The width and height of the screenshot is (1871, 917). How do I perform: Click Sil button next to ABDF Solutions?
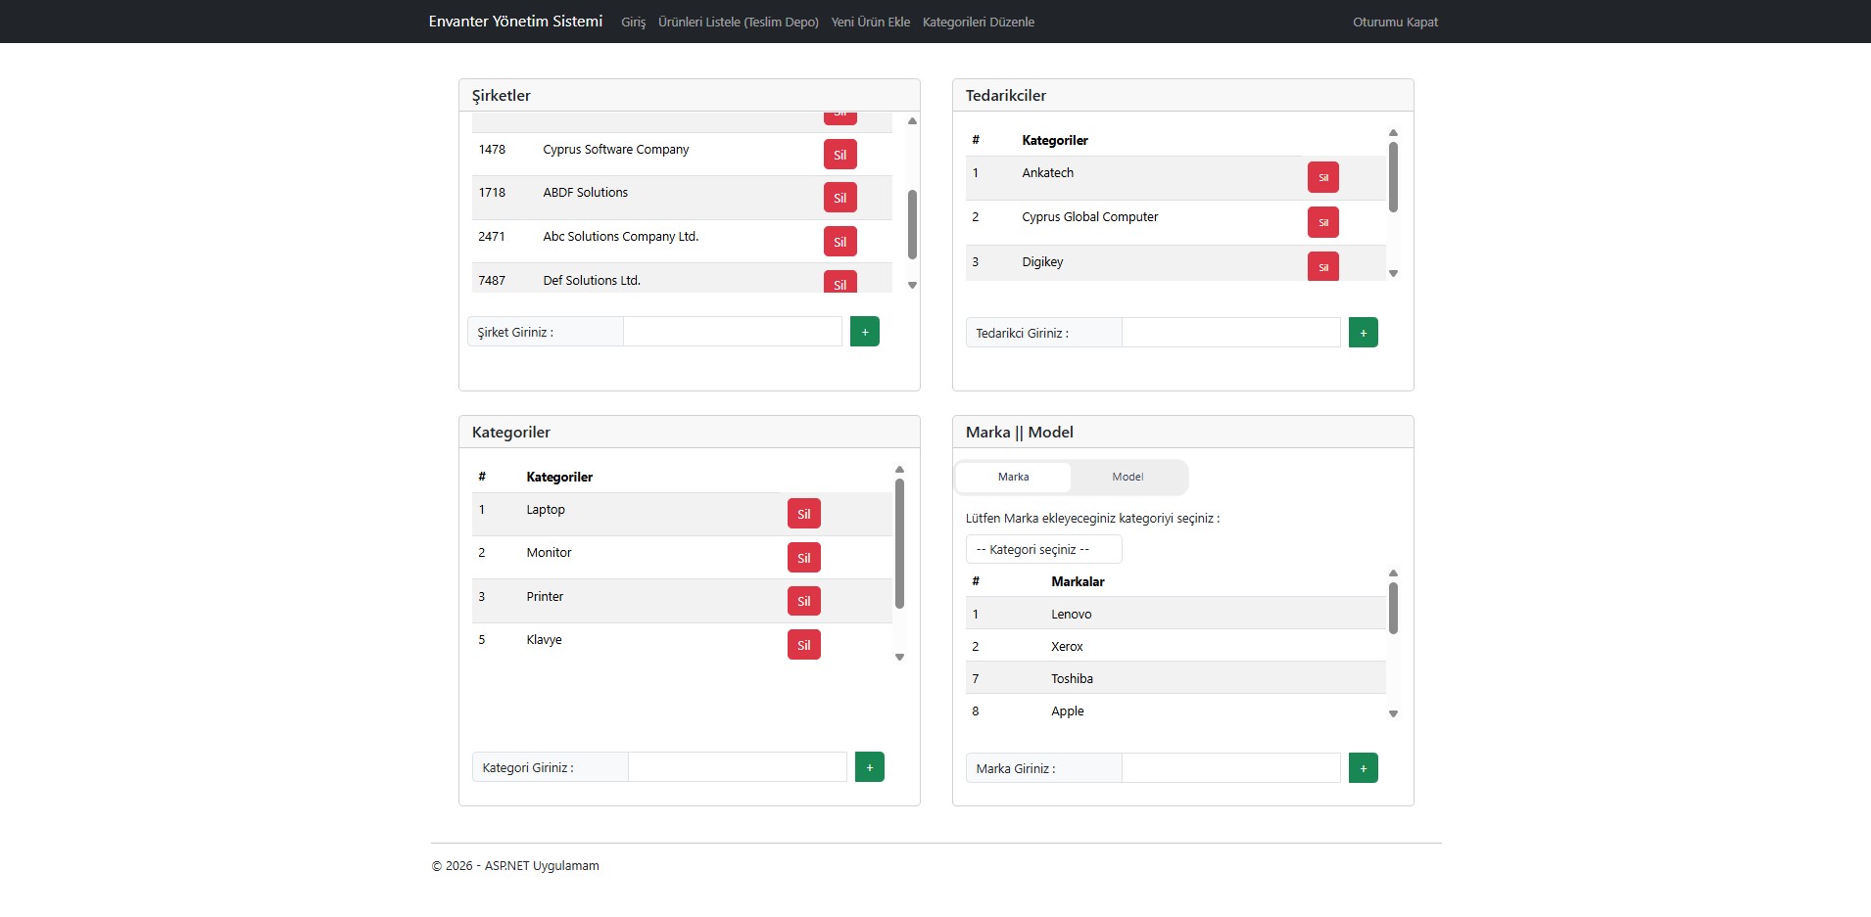click(x=840, y=198)
